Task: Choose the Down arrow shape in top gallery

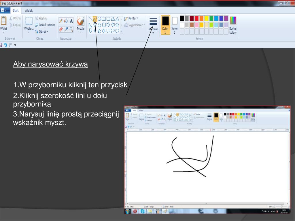Action: (90, 31)
